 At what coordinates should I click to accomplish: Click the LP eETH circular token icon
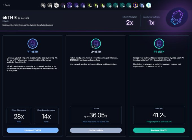(x=96, y=44)
